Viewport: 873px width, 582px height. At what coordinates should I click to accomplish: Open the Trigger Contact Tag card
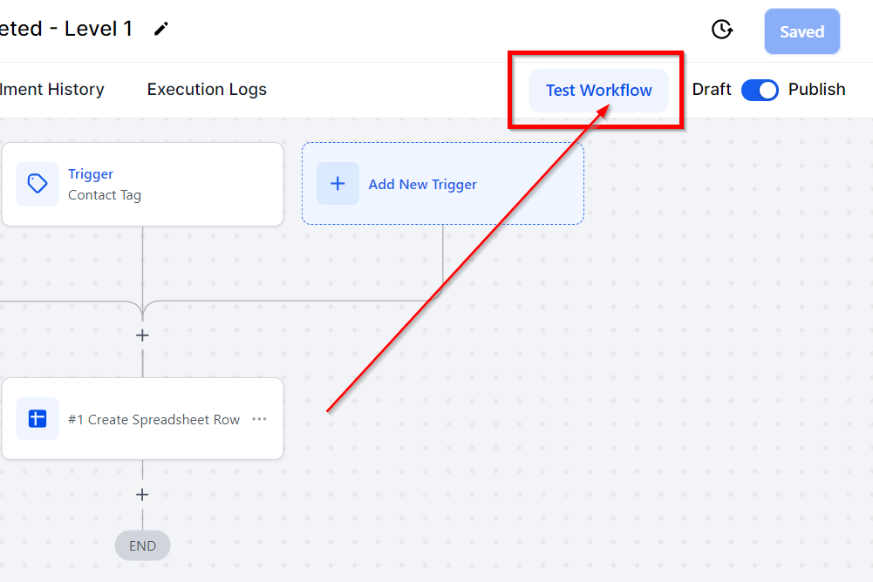pos(142,184)
